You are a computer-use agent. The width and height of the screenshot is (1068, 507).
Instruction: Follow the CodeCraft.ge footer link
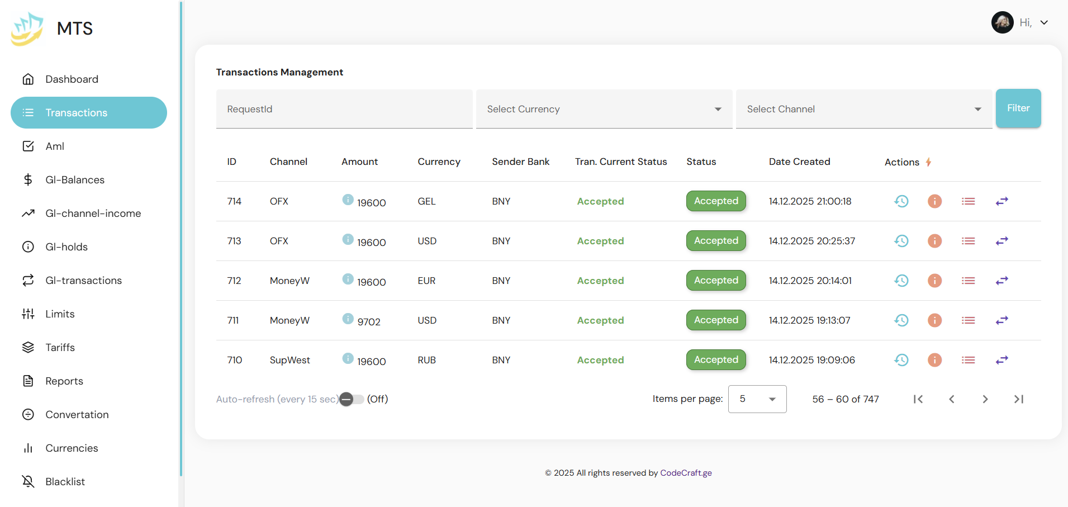click(686, 473)
